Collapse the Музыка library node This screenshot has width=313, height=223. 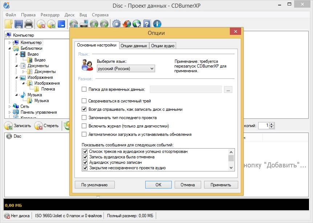point(16,95)
